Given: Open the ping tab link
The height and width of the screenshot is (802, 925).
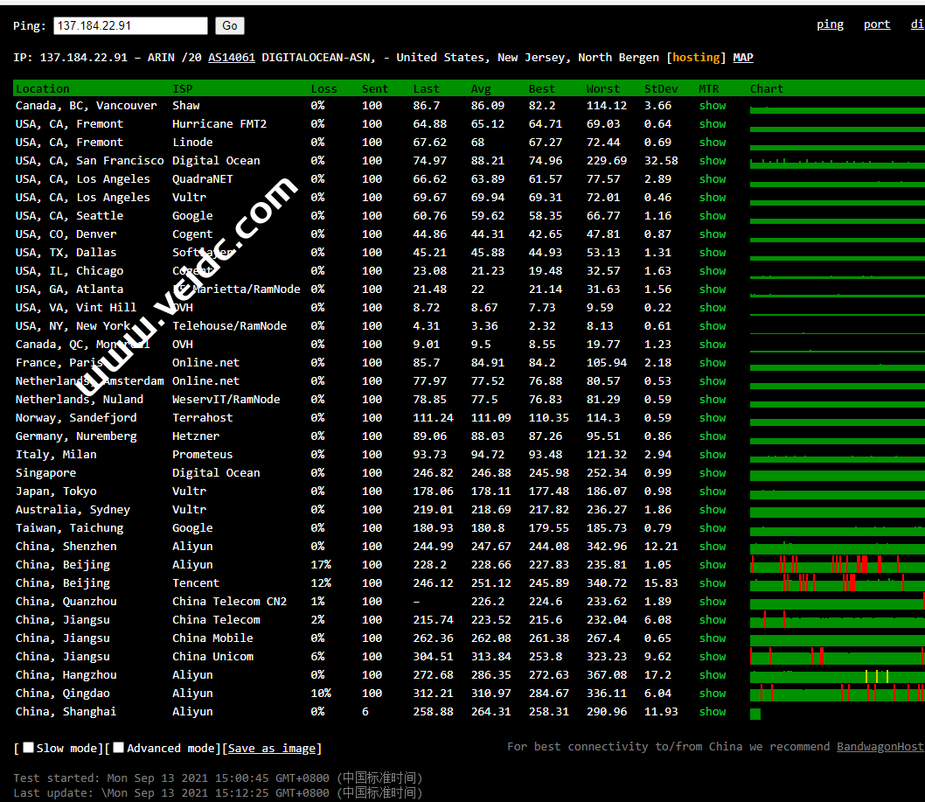Looking at the screenshot, I should [830, 24].
